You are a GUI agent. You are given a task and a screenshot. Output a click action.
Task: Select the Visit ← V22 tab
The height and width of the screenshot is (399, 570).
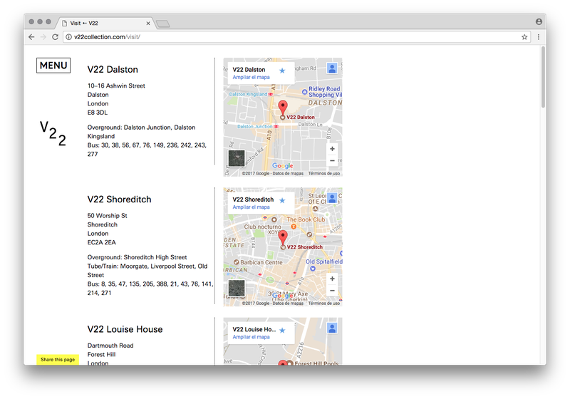click(x=105, y=23)
